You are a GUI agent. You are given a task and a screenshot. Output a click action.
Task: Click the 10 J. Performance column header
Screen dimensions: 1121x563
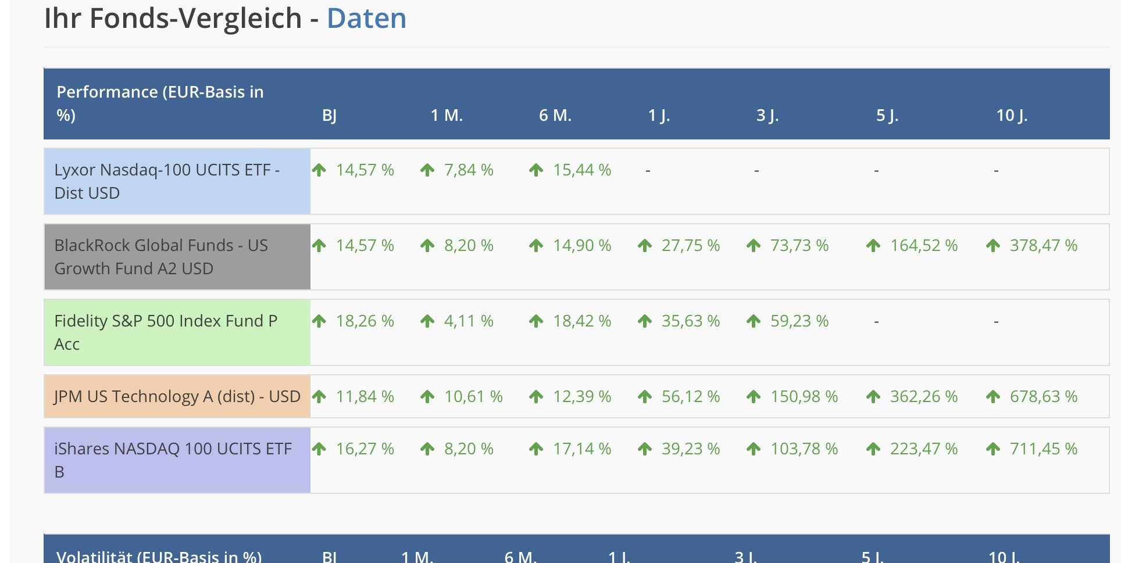[x=1012, y=116]
